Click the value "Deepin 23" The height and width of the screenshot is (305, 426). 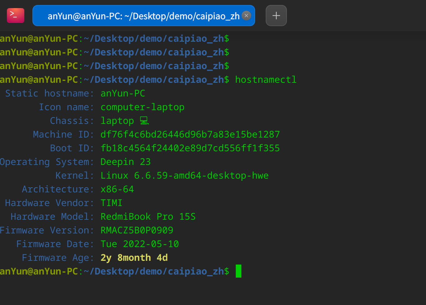click(126, 162)
